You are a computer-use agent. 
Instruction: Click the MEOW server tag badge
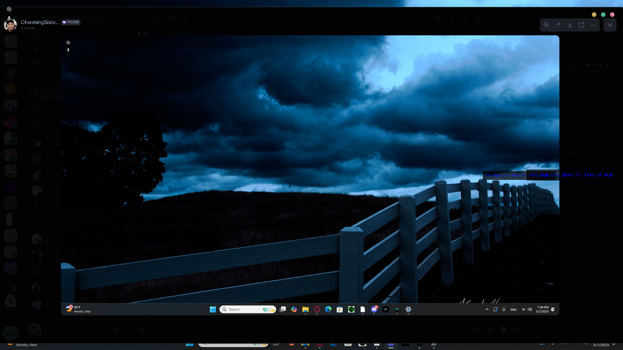click(71, 22)
